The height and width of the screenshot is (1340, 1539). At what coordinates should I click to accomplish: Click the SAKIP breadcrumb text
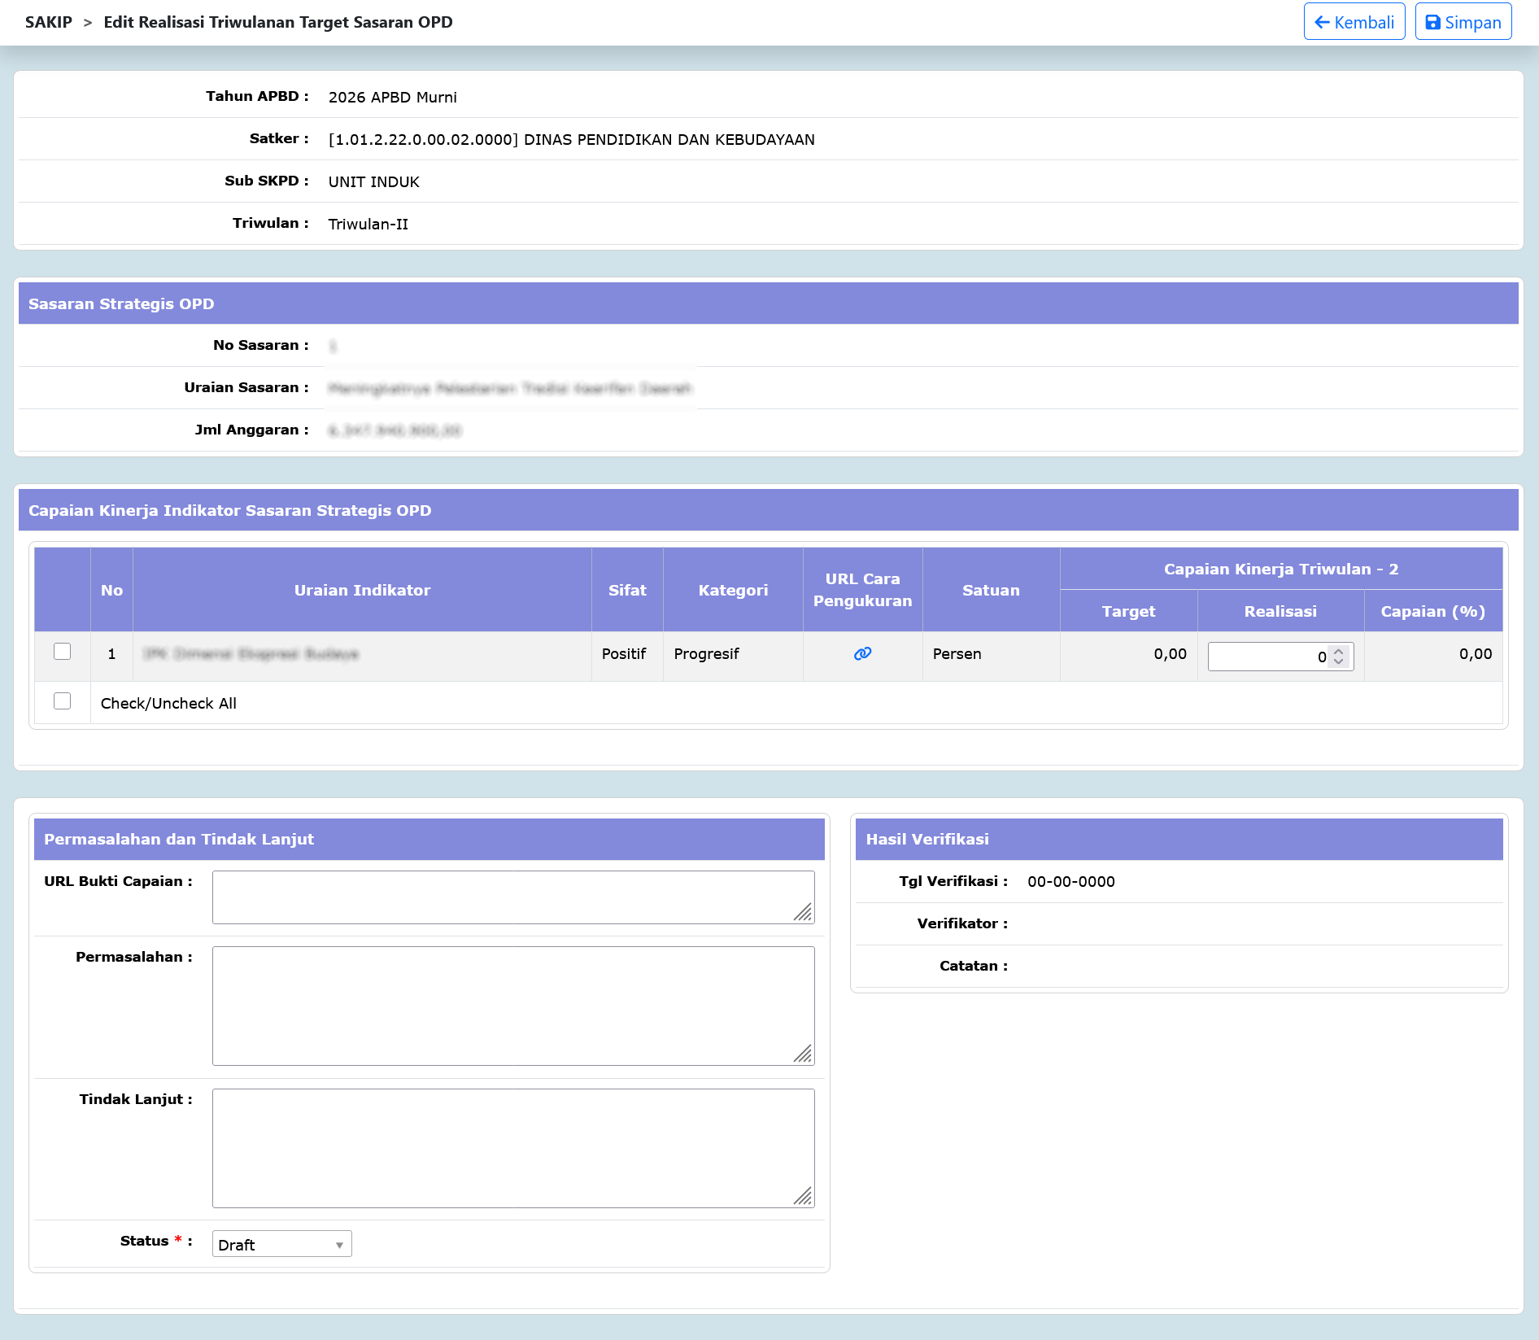49,22
